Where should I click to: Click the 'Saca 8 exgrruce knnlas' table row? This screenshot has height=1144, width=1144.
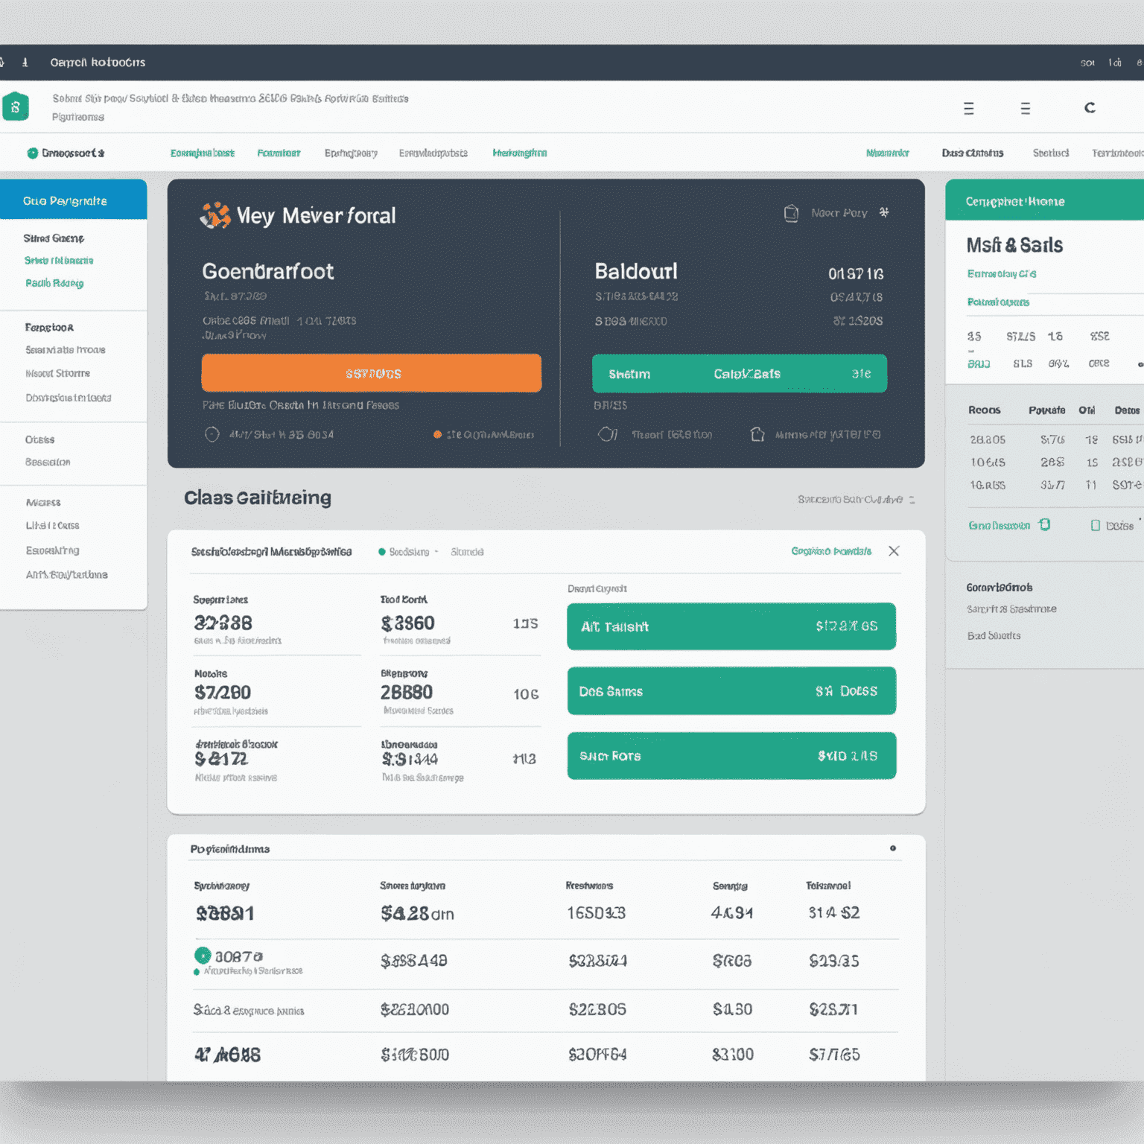click(x=544, y=1010)
